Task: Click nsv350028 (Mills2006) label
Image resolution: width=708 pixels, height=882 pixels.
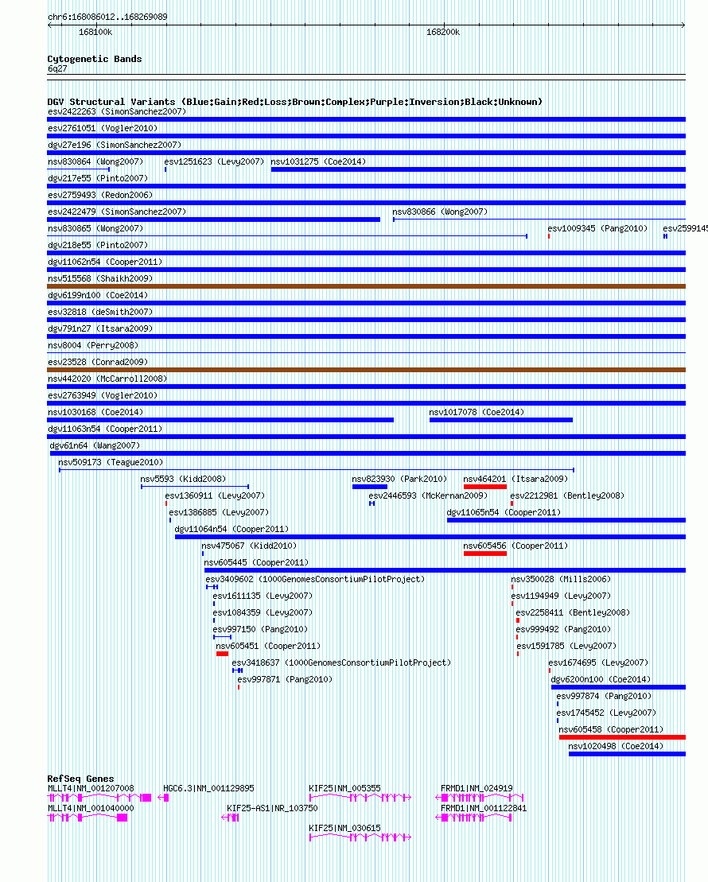Action: [561, 579]
